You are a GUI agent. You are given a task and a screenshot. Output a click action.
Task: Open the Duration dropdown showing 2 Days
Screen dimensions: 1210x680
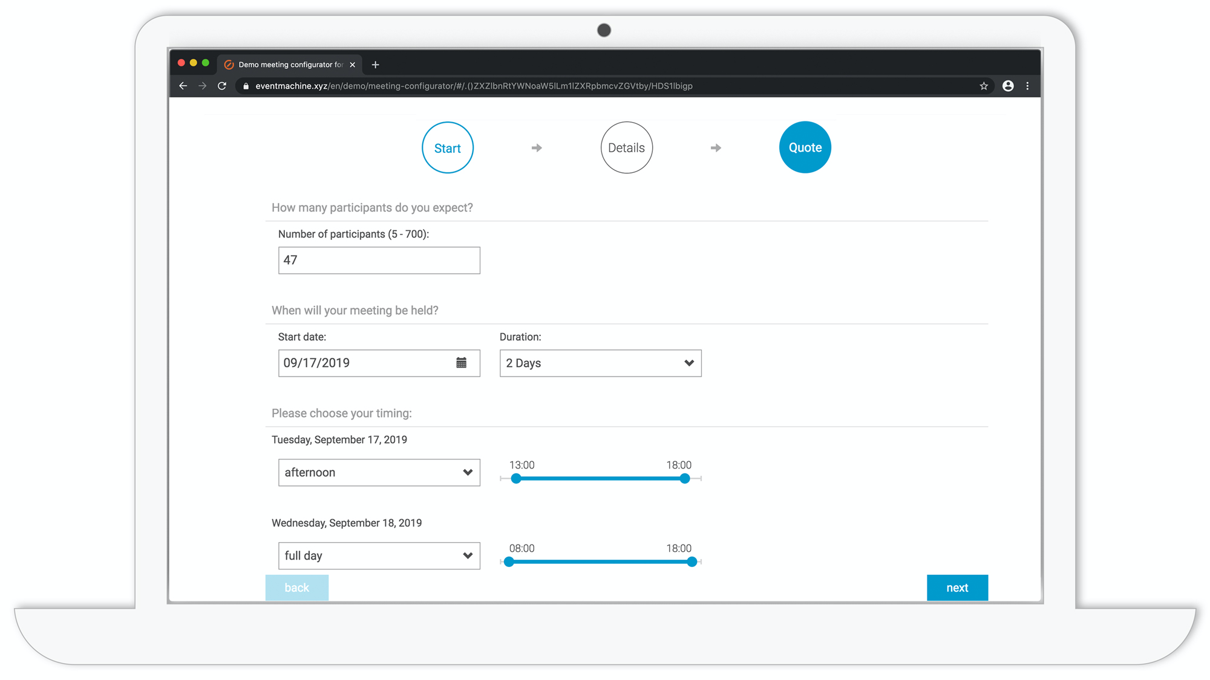point(600,363)
